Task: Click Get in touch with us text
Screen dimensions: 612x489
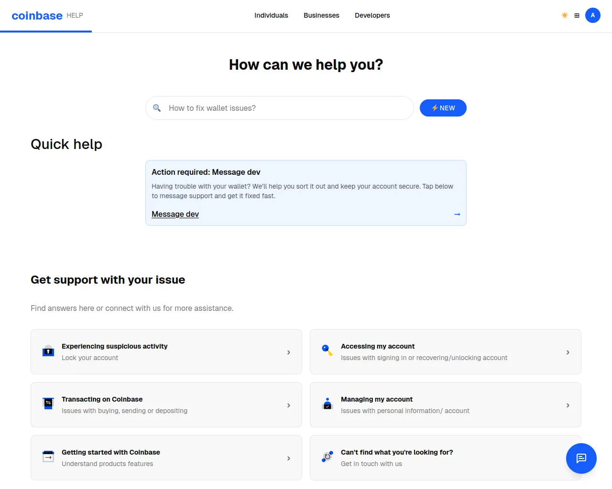Action: coord(372,464)
